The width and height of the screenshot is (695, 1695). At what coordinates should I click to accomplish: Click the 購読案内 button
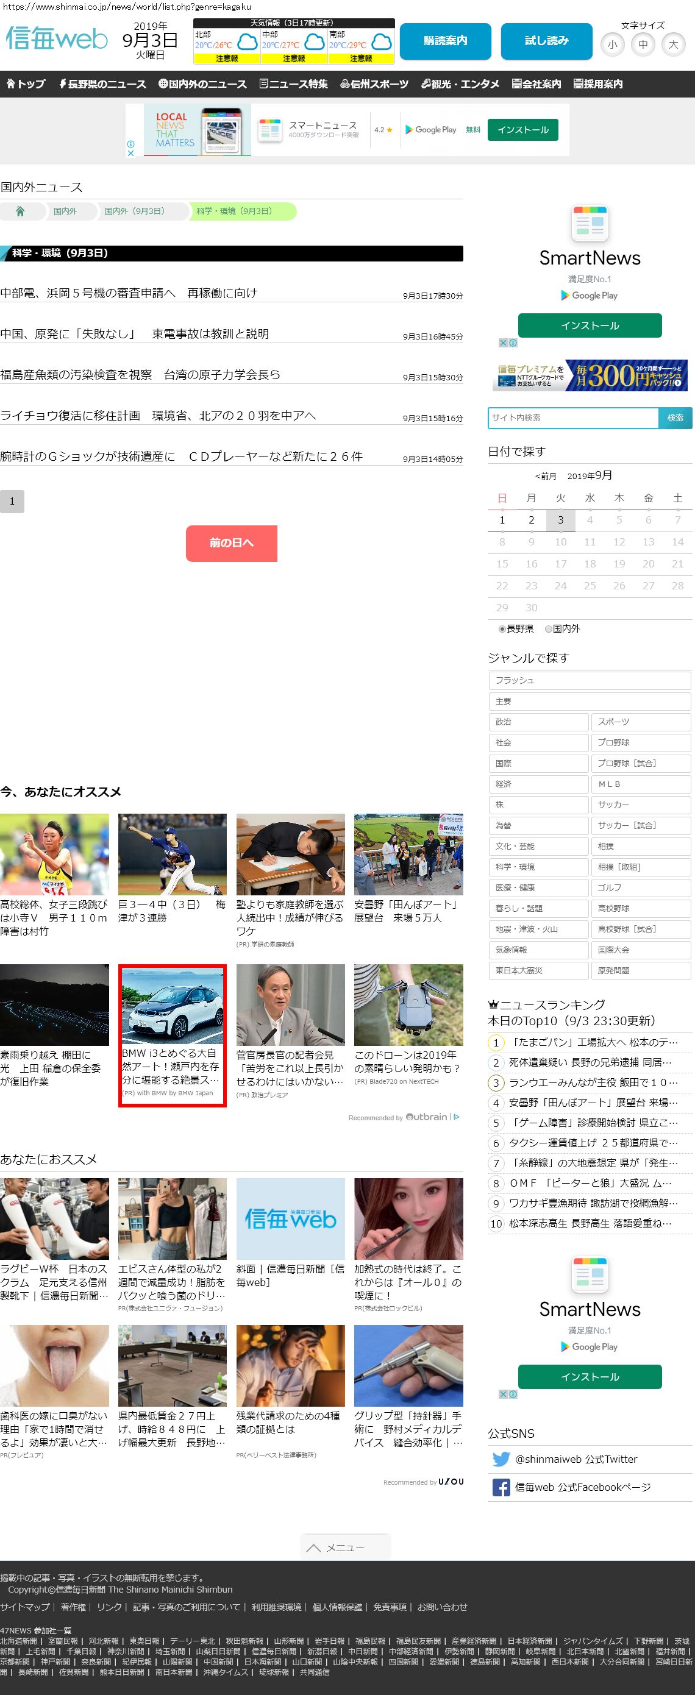pyautogui.click(x=446, y=41)
